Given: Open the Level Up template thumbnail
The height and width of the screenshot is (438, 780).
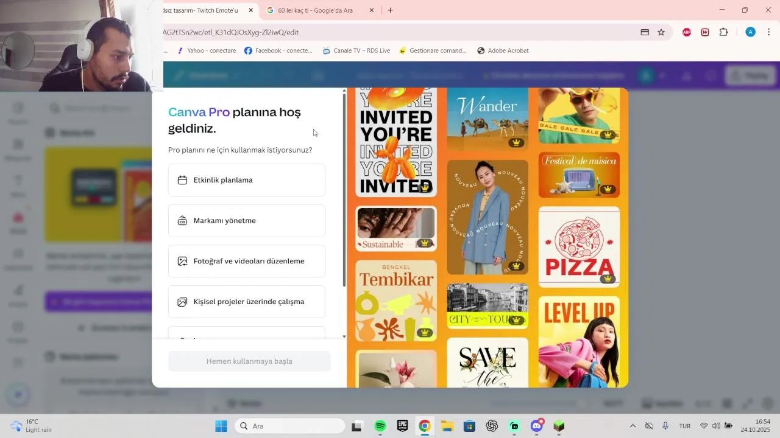Looking at the screenshot, I should coord(579,342).
